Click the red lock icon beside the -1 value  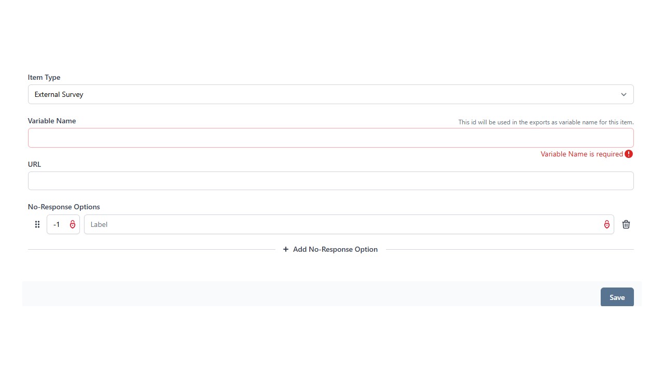73,224
